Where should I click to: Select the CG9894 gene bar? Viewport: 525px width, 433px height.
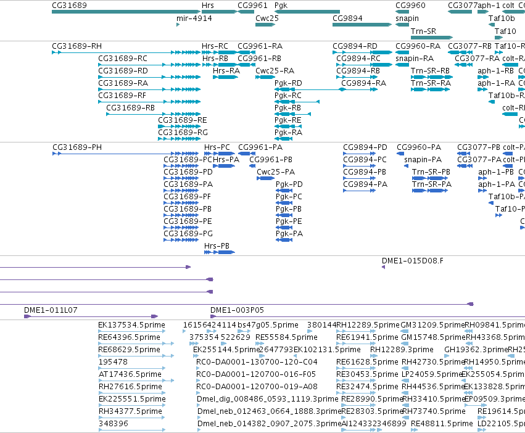tap(362, 25)
